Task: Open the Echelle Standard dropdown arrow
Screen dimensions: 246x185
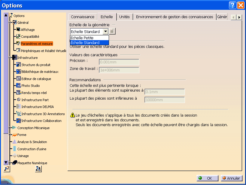Action: 105,31
